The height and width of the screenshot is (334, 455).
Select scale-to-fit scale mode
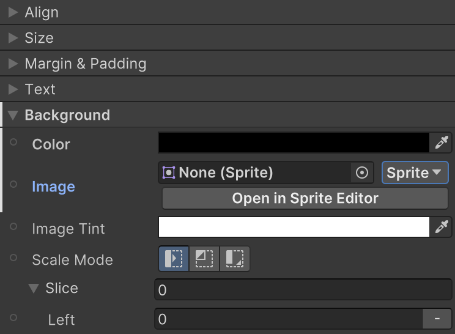point(234,259)
